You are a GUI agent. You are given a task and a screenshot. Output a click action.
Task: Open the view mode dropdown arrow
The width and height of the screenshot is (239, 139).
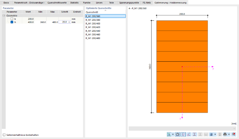(x=173, y=134)
